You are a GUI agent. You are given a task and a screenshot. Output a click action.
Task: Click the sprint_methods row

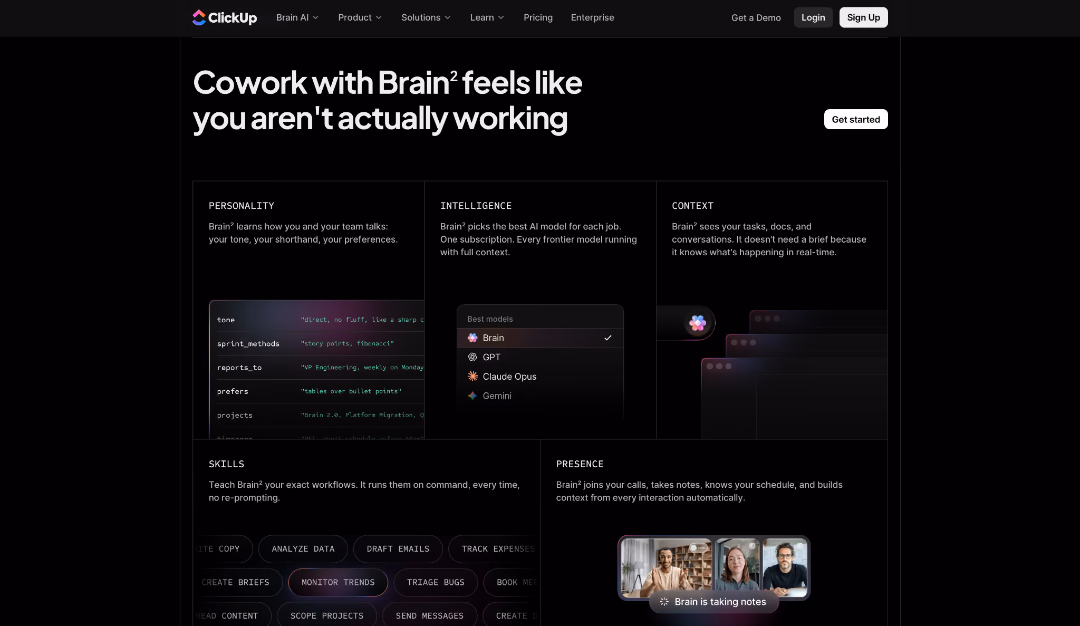pyautogui.click(x=320, y=343)
